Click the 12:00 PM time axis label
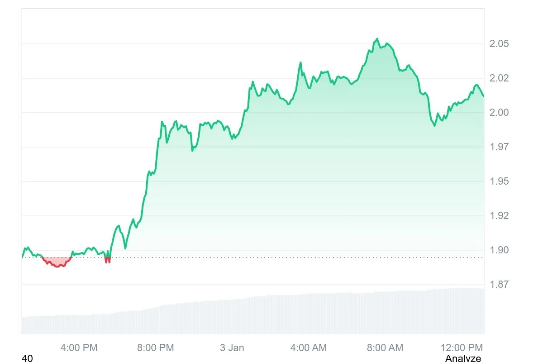This screenshot has height=362, width=543. (x=461, y=348)
